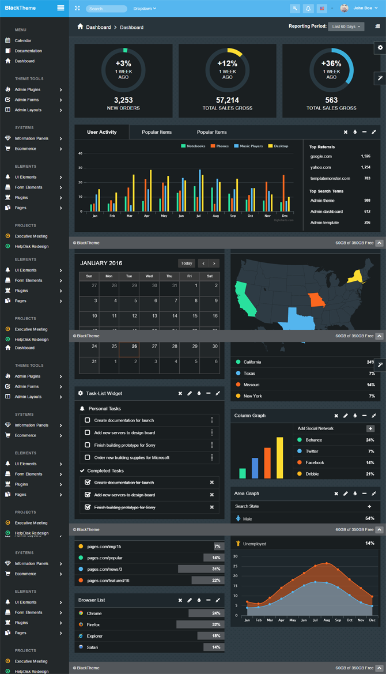Click the color drop icon in User Activity panel
The image size is (386, 674).
click(355, 132)
